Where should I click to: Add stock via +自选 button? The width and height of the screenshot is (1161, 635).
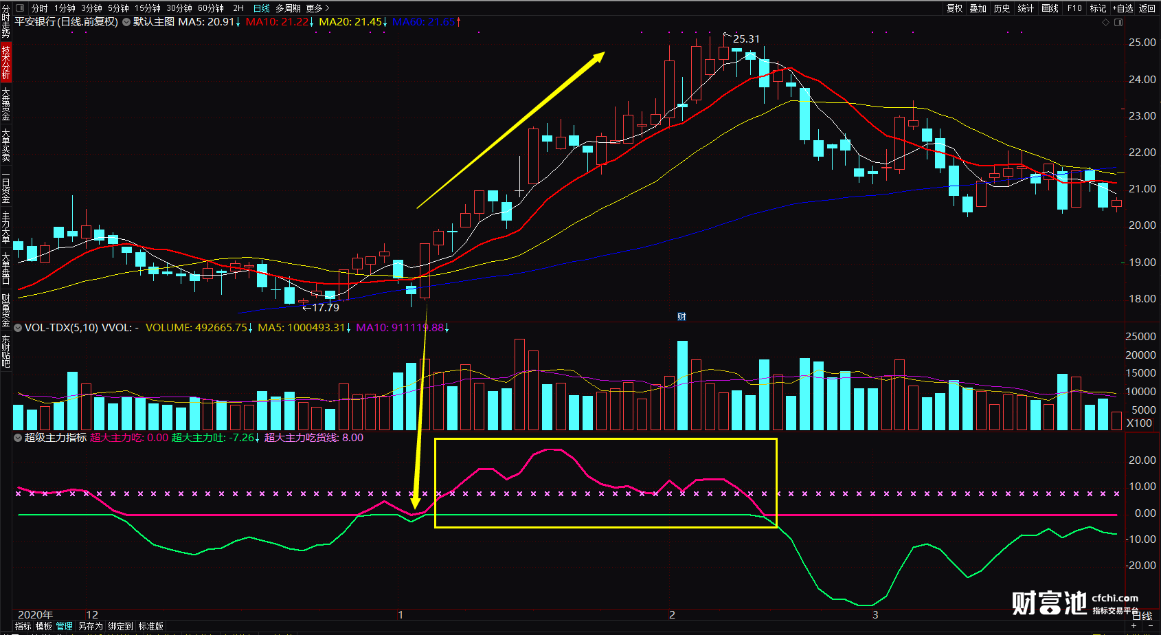tap(1123, 8)
